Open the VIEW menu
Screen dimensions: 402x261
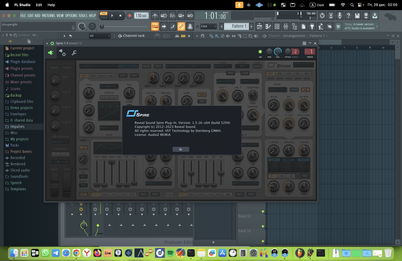(60, 15)
